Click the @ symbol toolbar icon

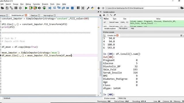20,8
